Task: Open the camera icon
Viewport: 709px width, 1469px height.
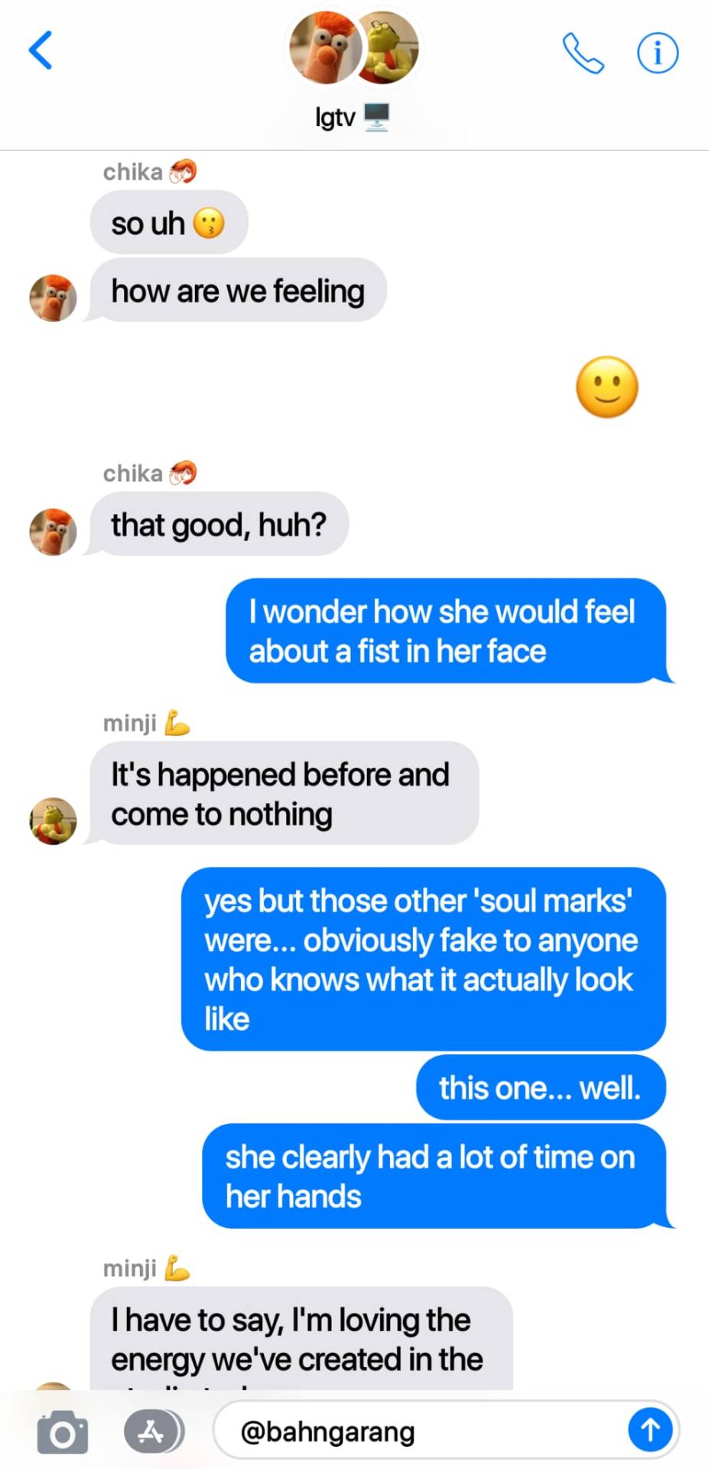Action: (62, 1432)
